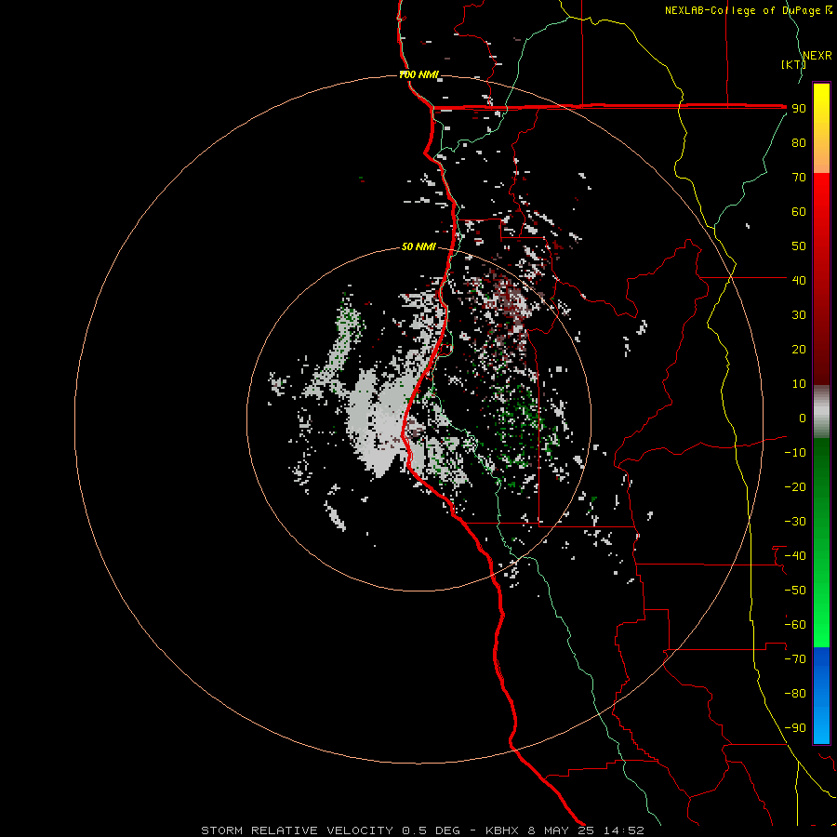Click the '80' value on the velocity scale
The width and height of the screenshot is (837, 837).
tap(799, 143)
